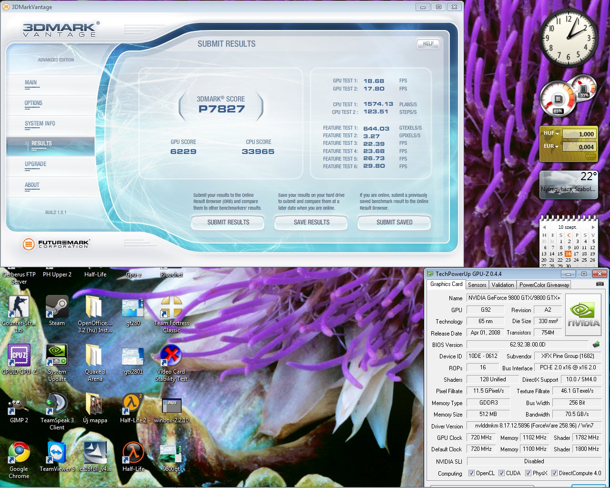Select day 16 in calendar gadget
Viewport: 610px width, 488px height.
click(568, 254)
